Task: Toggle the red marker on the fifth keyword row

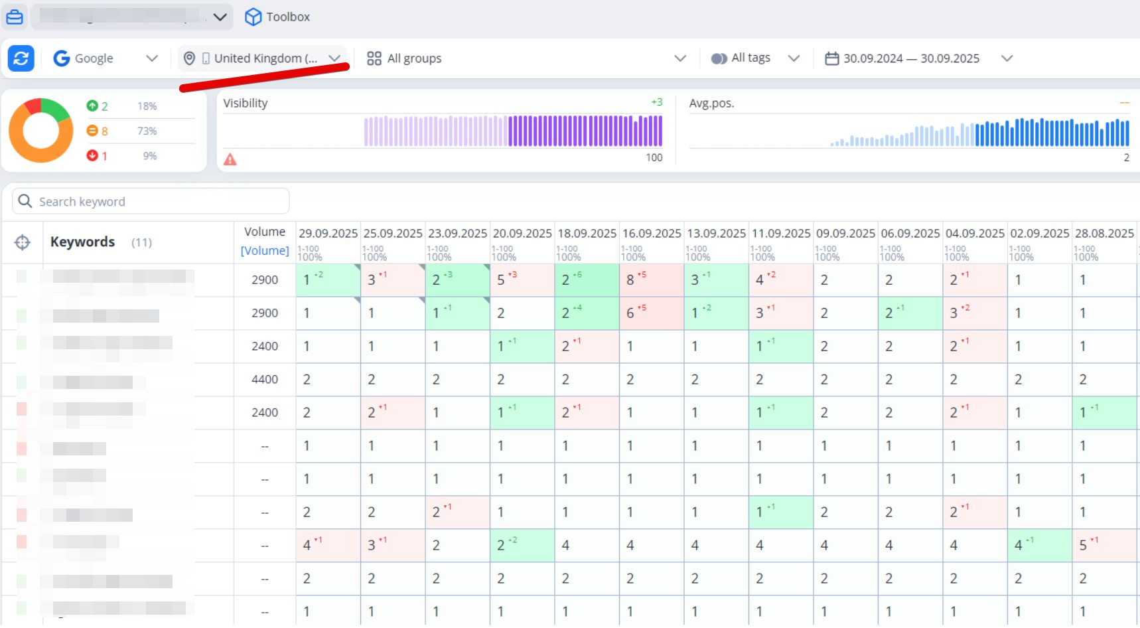Action: (22, 409)
